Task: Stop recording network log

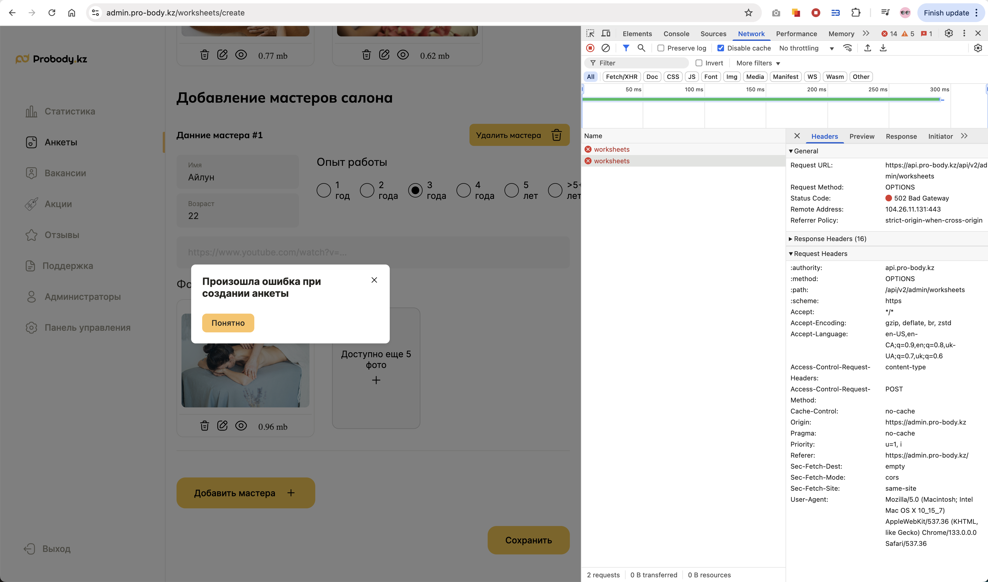Action: [590, 48]
